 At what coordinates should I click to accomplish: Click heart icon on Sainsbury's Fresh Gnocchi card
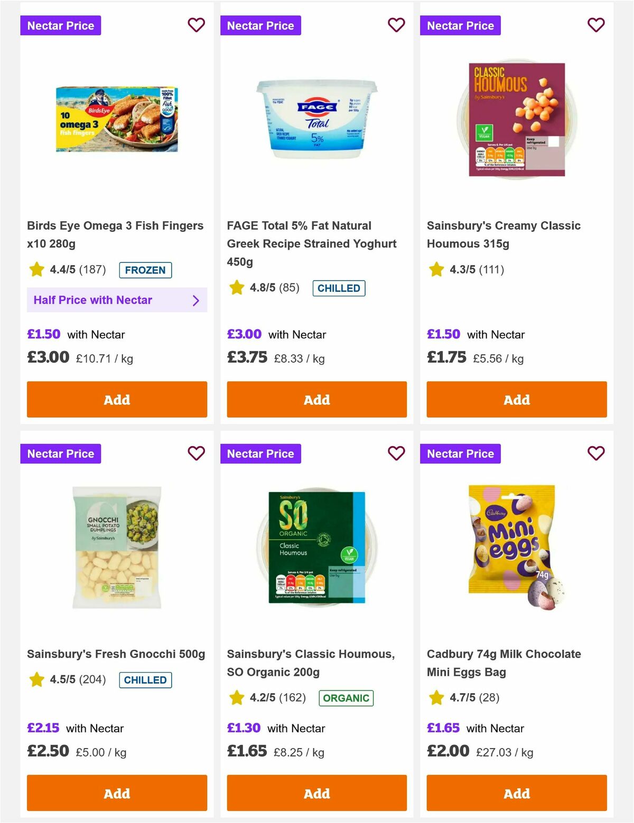(x=196, y=453)
